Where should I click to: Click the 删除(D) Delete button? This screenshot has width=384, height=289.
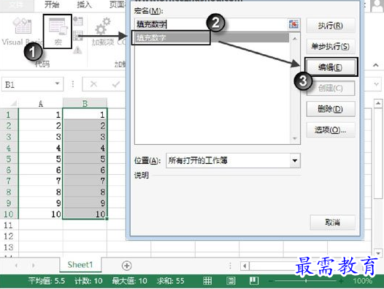(331, 109)
